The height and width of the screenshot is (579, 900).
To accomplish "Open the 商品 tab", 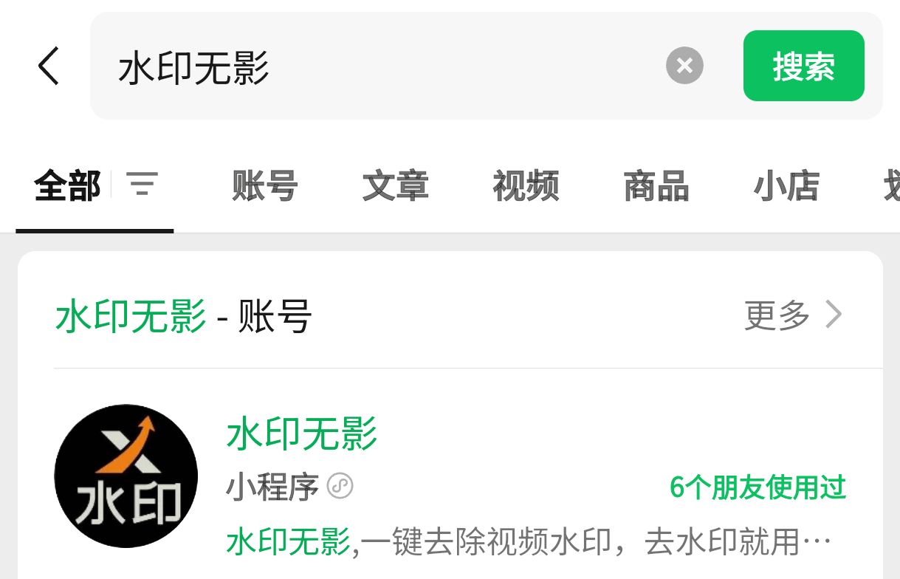I will (x=656, y=185).
